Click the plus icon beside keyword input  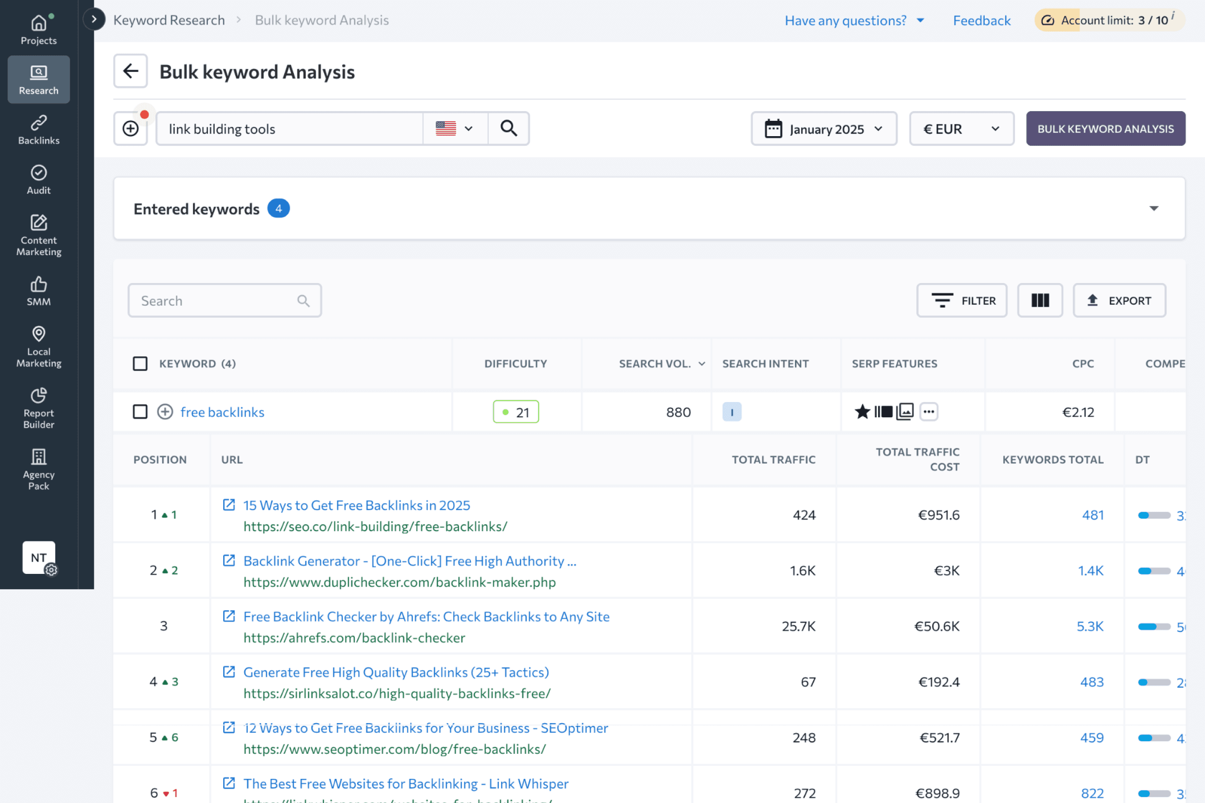pyautogui.click(x=131, y=129)
